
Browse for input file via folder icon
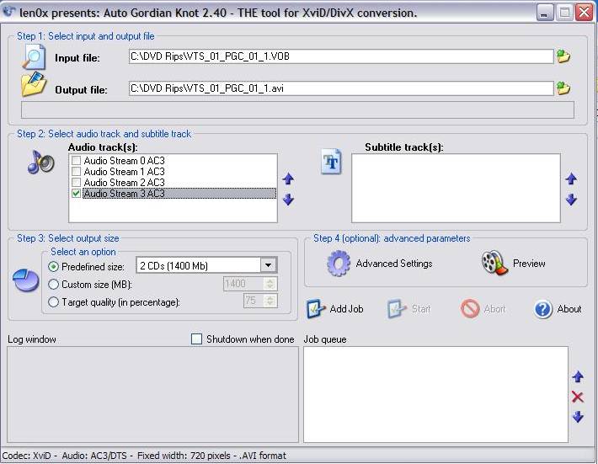pos(563,56)
